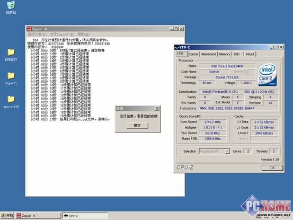Close the Super Pi window
This screenshot has width=293, height=220.
click(181, 29)
